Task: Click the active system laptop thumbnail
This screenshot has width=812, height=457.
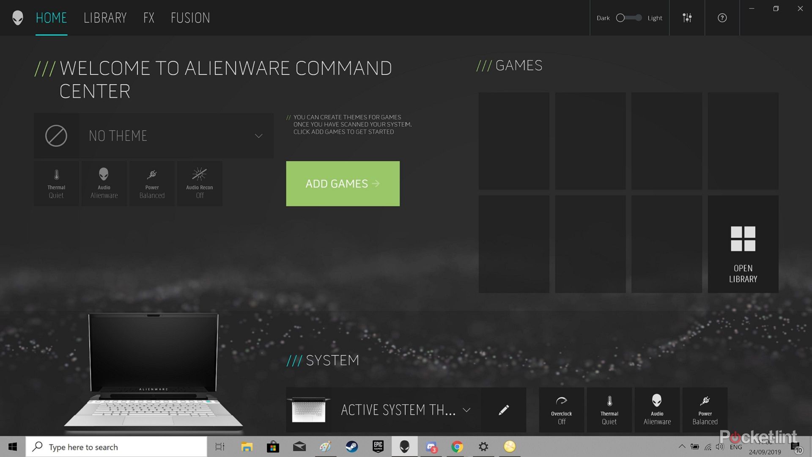Action: coord(308,410)
